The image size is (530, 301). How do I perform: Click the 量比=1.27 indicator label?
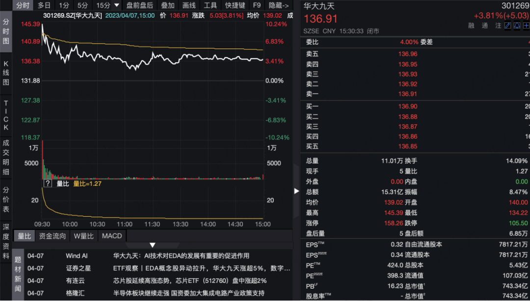(x=87, y=183)
